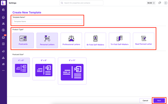Screen dimensions: 168x104
Task: Select Tri-Fold Self-Mailers product type
Action: (120, 40)
